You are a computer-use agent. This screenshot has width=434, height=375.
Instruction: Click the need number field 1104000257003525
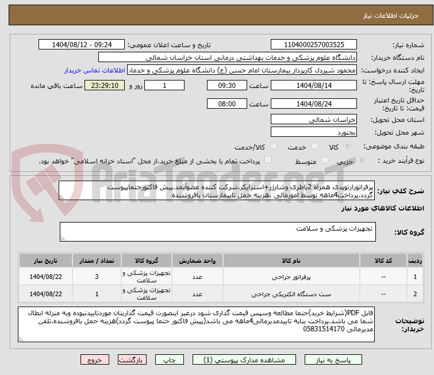coord(314,45)
